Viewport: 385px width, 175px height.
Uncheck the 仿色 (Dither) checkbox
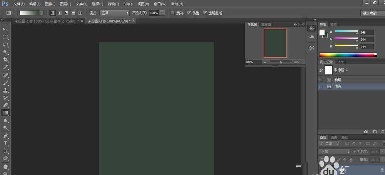coord(189,13)
